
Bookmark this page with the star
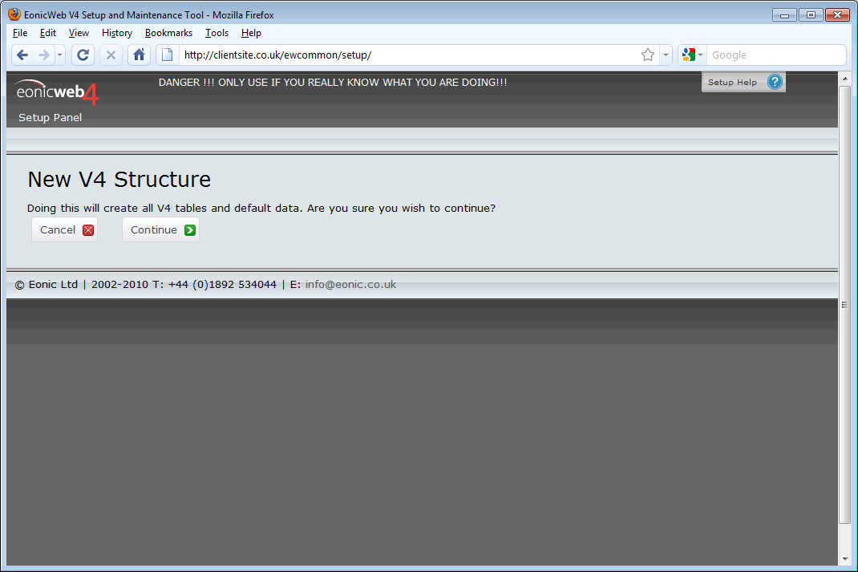click(648, 55)
